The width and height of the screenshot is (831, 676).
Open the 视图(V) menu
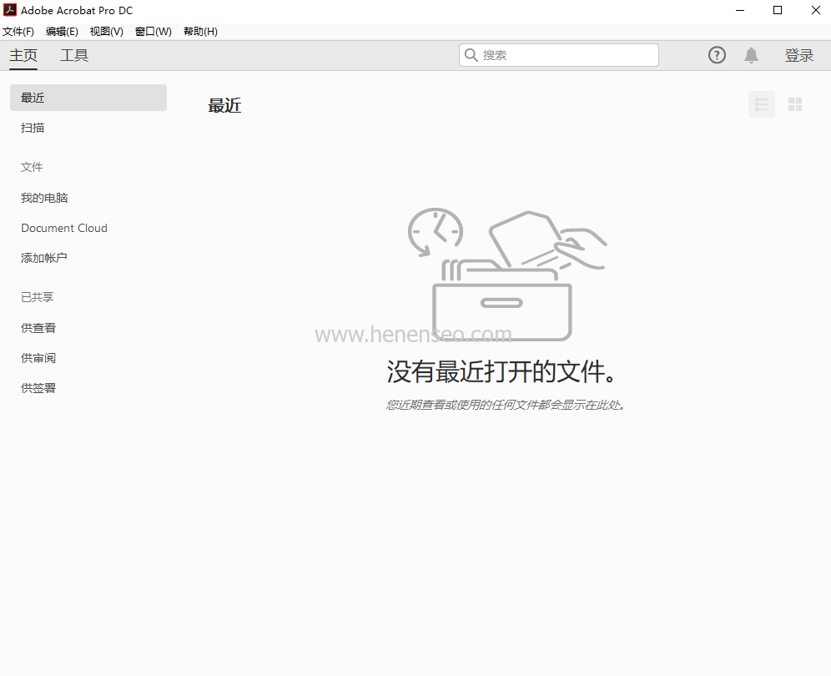point(107,31)
